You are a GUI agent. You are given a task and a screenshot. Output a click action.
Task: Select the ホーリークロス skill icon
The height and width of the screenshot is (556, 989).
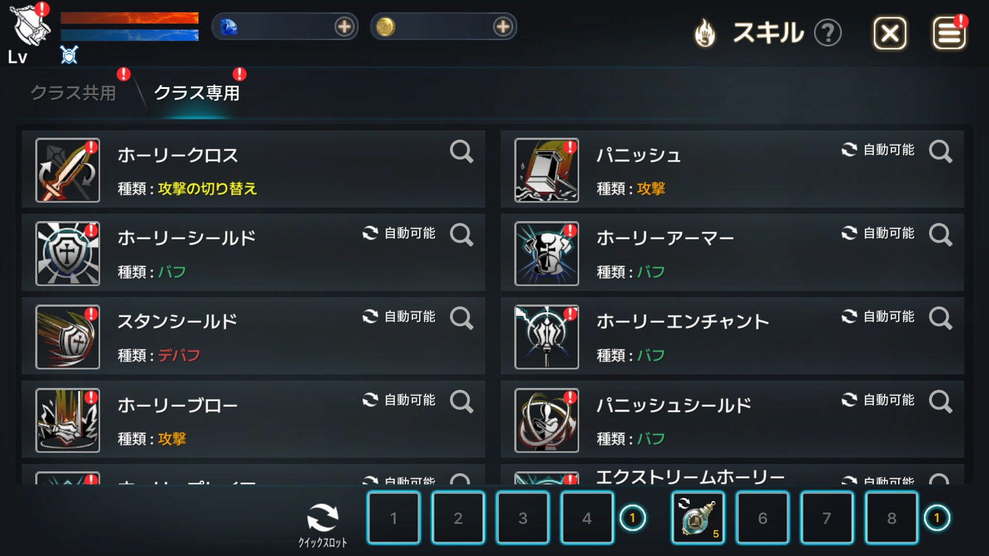tap(67, 170)
